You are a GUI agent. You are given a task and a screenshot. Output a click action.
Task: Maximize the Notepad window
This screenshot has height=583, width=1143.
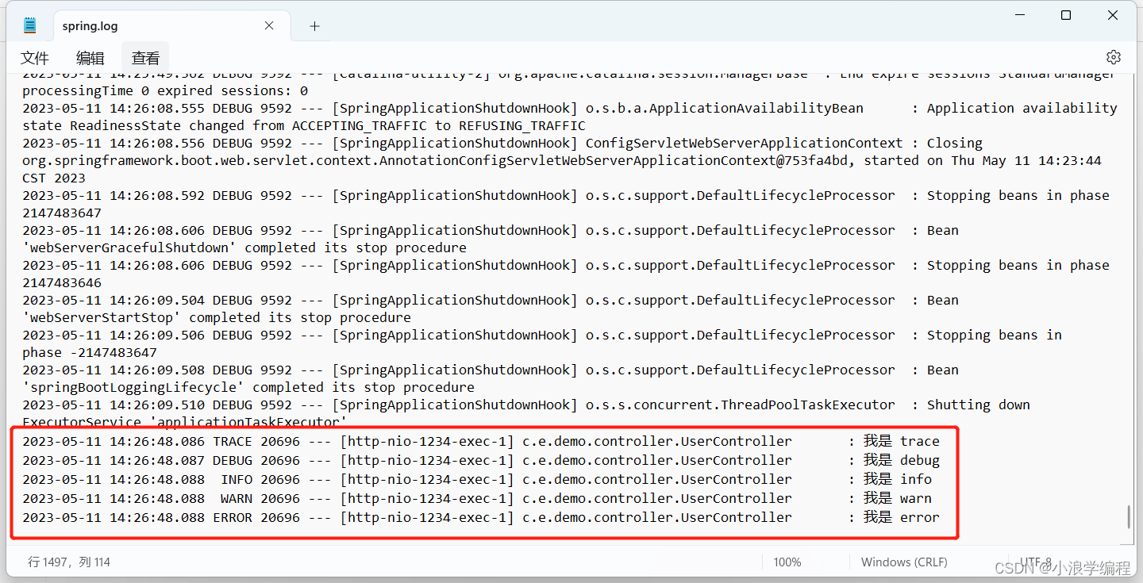click(x=1066, y=15)
